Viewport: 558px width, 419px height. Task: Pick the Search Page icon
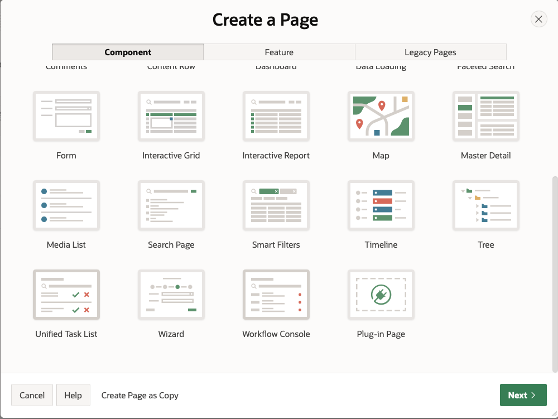[171, 205]
